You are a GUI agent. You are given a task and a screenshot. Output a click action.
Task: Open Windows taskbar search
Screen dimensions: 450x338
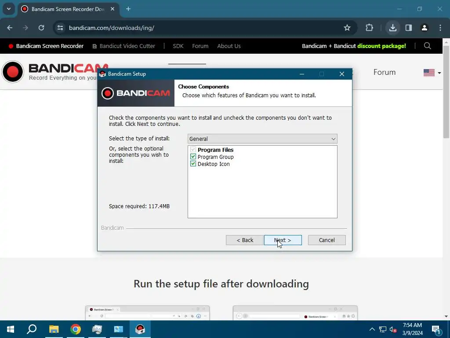(x=32, y=329)
